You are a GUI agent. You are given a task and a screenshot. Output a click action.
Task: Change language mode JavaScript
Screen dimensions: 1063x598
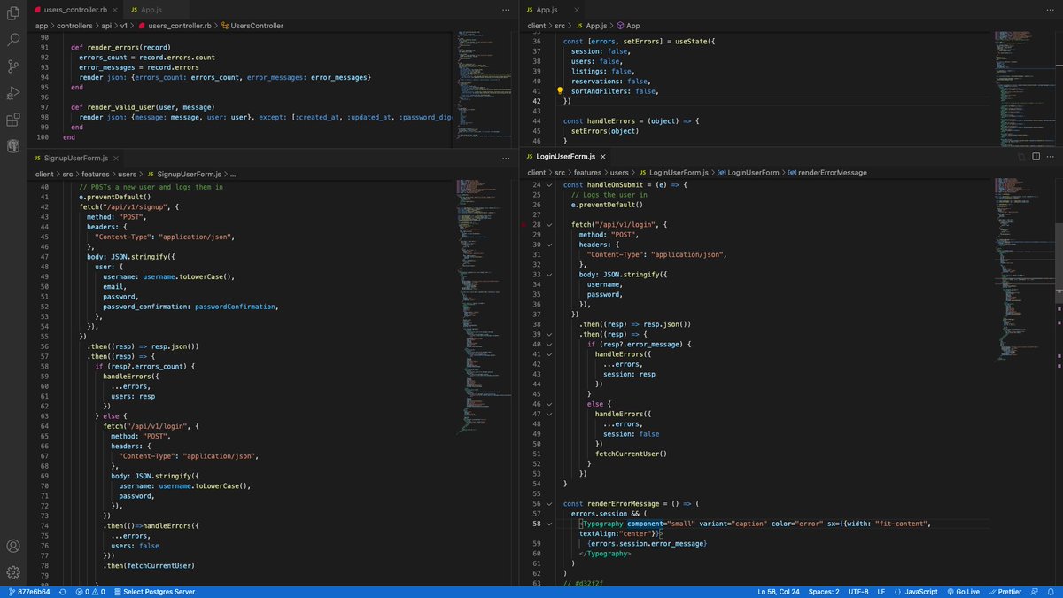(915, 592)
